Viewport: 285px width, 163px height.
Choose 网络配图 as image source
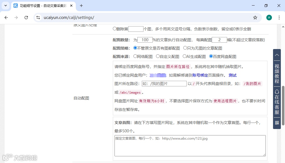(135, 56)
